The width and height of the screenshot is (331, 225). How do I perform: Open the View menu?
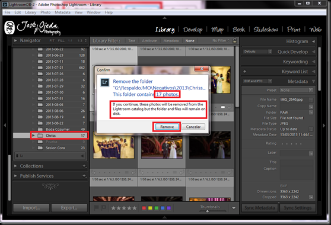78,12
